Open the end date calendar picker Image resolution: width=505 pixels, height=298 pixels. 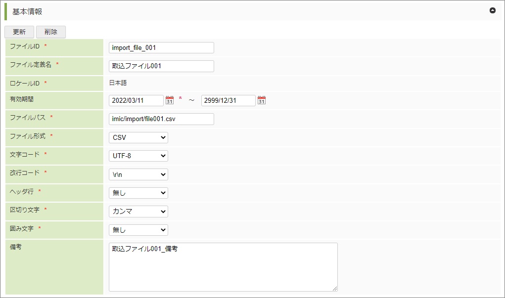tap(262, 100)
